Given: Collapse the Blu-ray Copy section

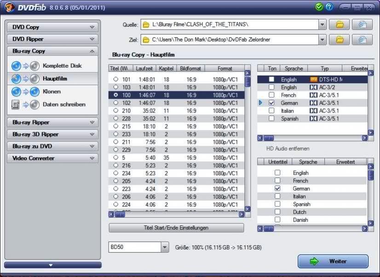Looking at the screenshot, I should point(52,51).
